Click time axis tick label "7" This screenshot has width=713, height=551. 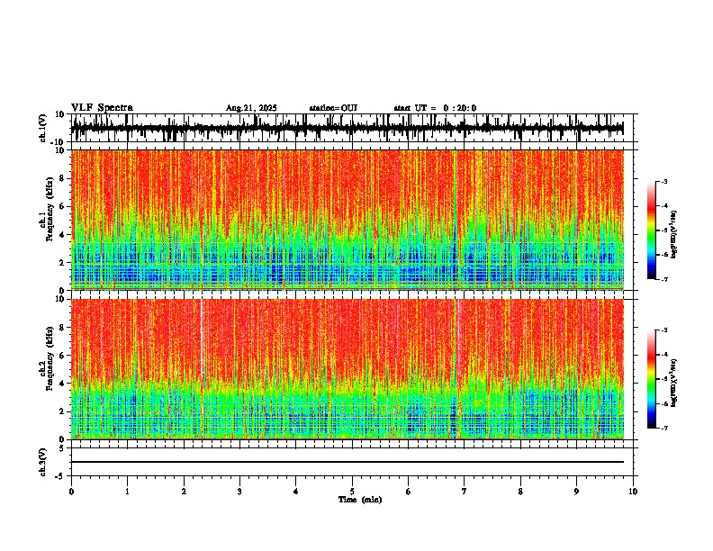pos(465,492)
